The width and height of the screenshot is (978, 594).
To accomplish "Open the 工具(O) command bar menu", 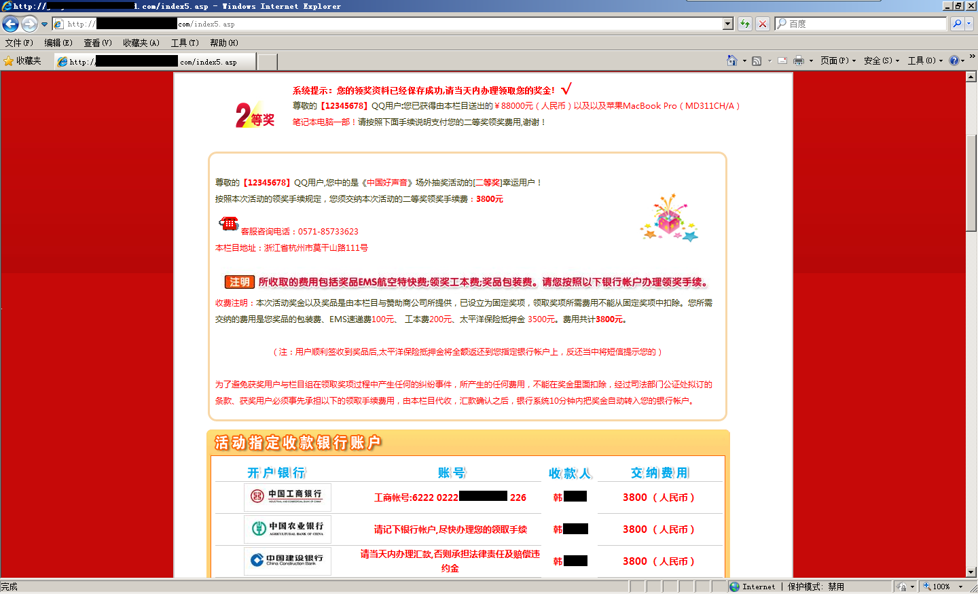I will [x=925, y=60].
